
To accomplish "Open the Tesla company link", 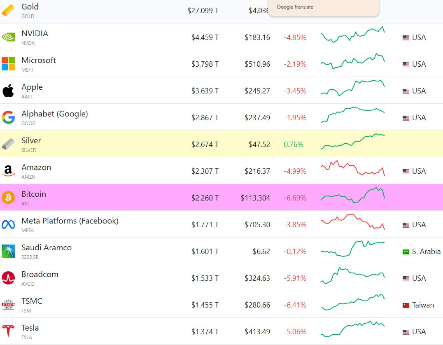I will click(30, 328).
